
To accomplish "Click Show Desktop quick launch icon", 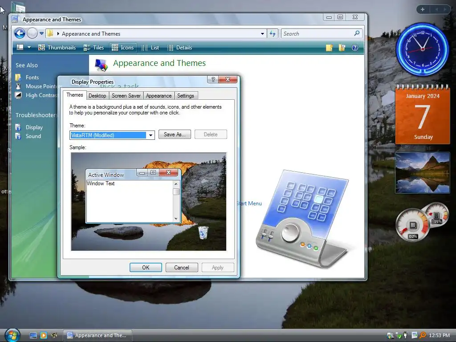I will (33, 335).
